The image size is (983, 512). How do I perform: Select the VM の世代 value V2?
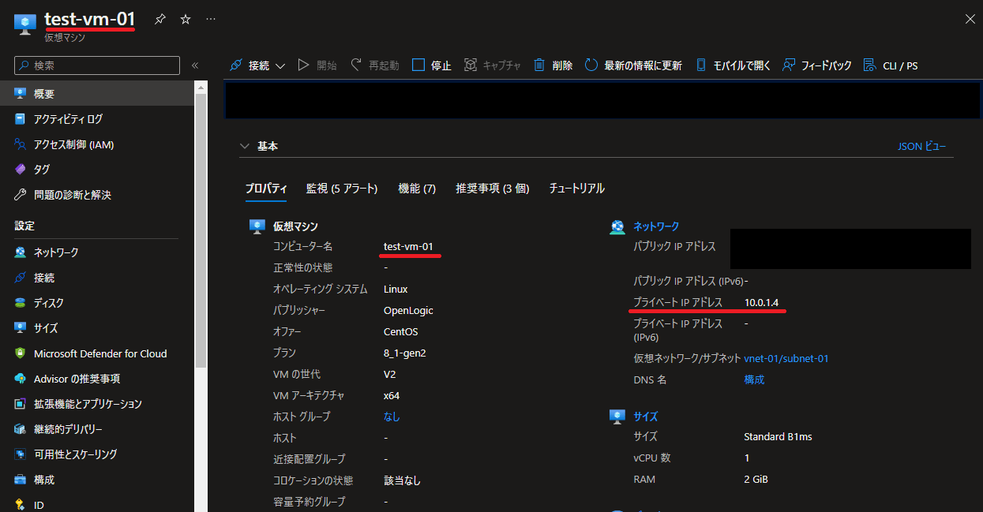[x=391, y=374]
